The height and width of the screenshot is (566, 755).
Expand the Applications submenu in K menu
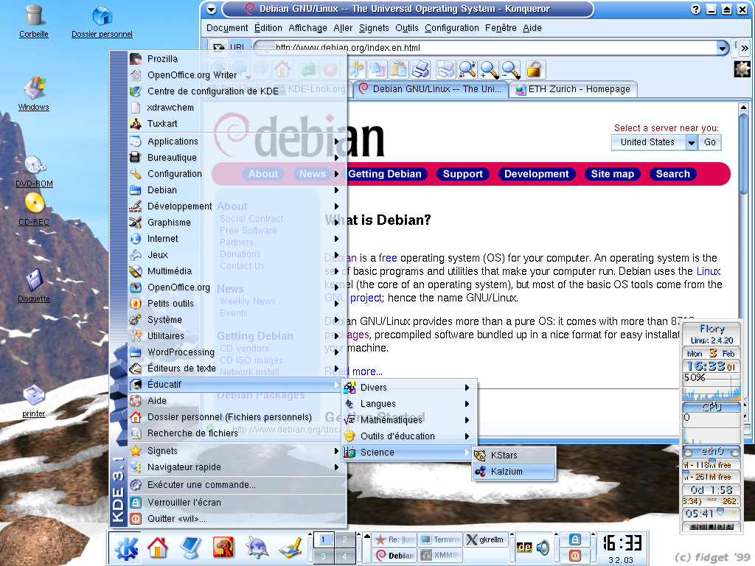click(237, 141)
